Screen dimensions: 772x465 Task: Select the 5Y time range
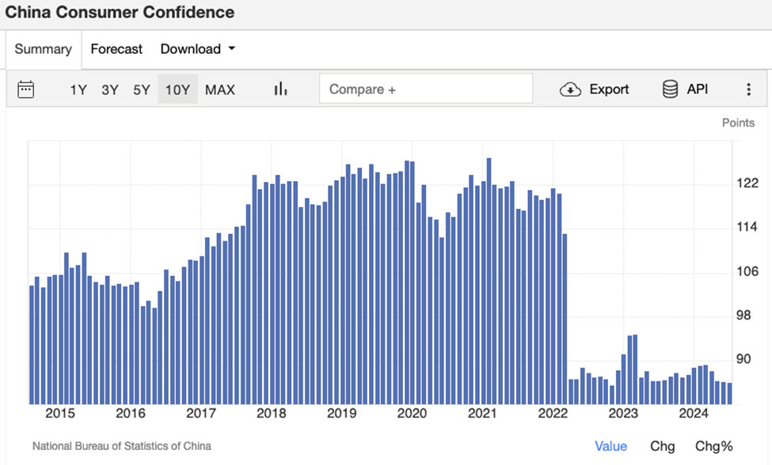point(141,89)
